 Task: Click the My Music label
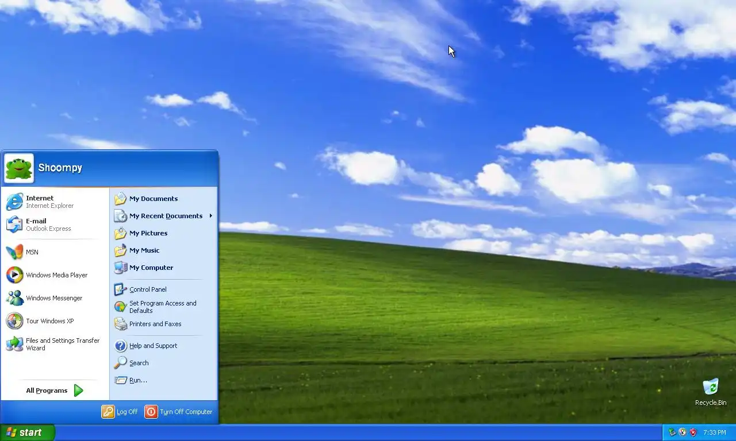(144, 250)
